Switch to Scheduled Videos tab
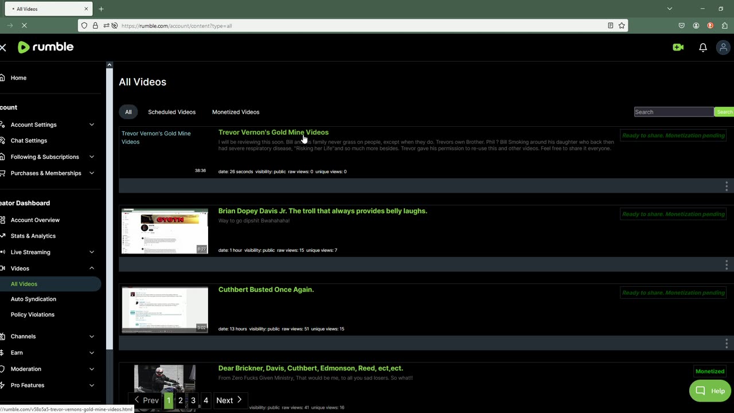This screenshot has width=734, height=413. pyautogui.click(x=171, y=112)
